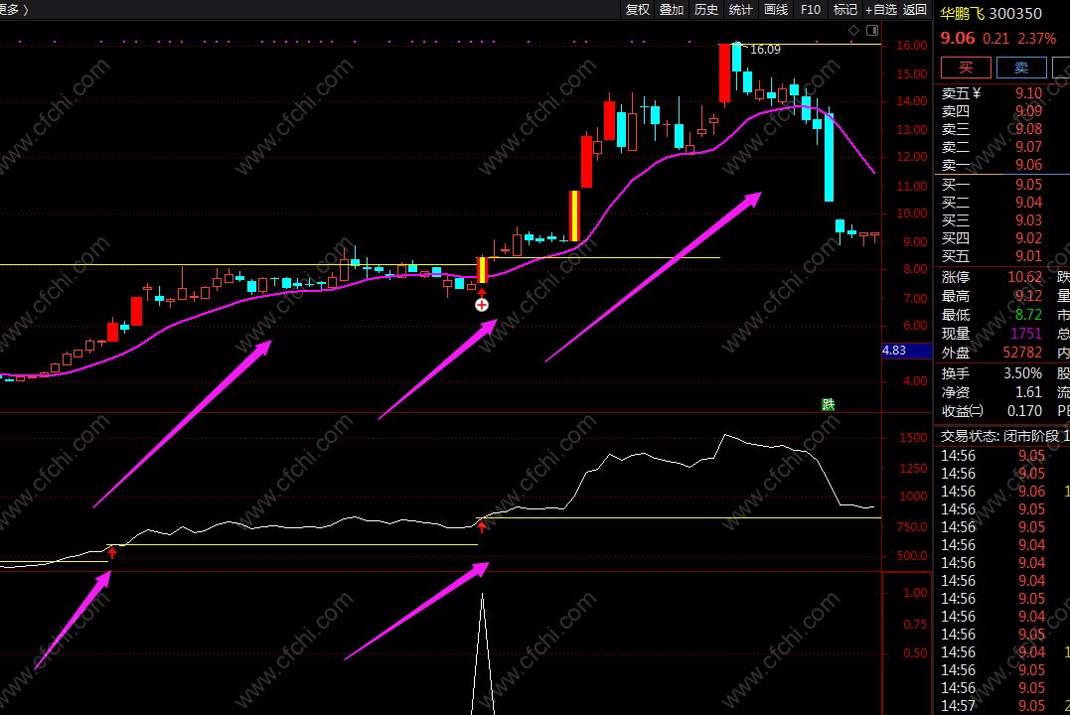This screenshot has height=715, width=1070.
Task: Select the 买三 bid row at 9.03
Action: click(1001, 220)
